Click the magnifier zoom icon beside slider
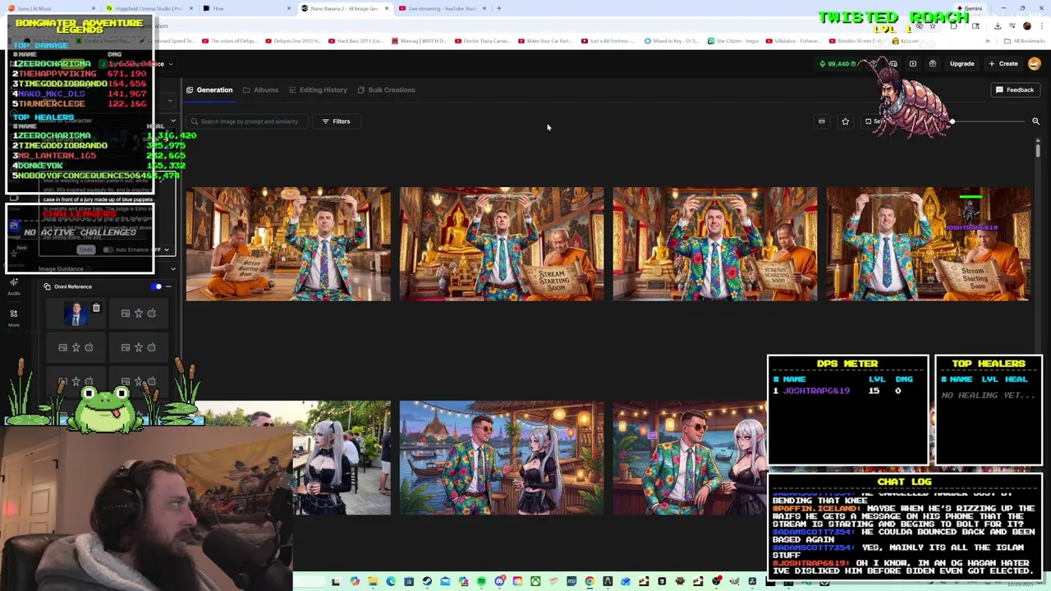Screen dimensions: 1051x591 1035,121
